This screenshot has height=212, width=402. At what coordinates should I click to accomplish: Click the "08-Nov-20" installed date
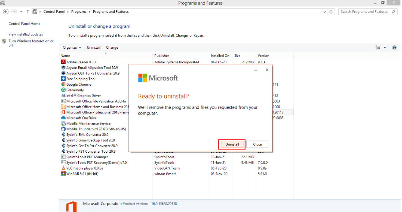219,174
